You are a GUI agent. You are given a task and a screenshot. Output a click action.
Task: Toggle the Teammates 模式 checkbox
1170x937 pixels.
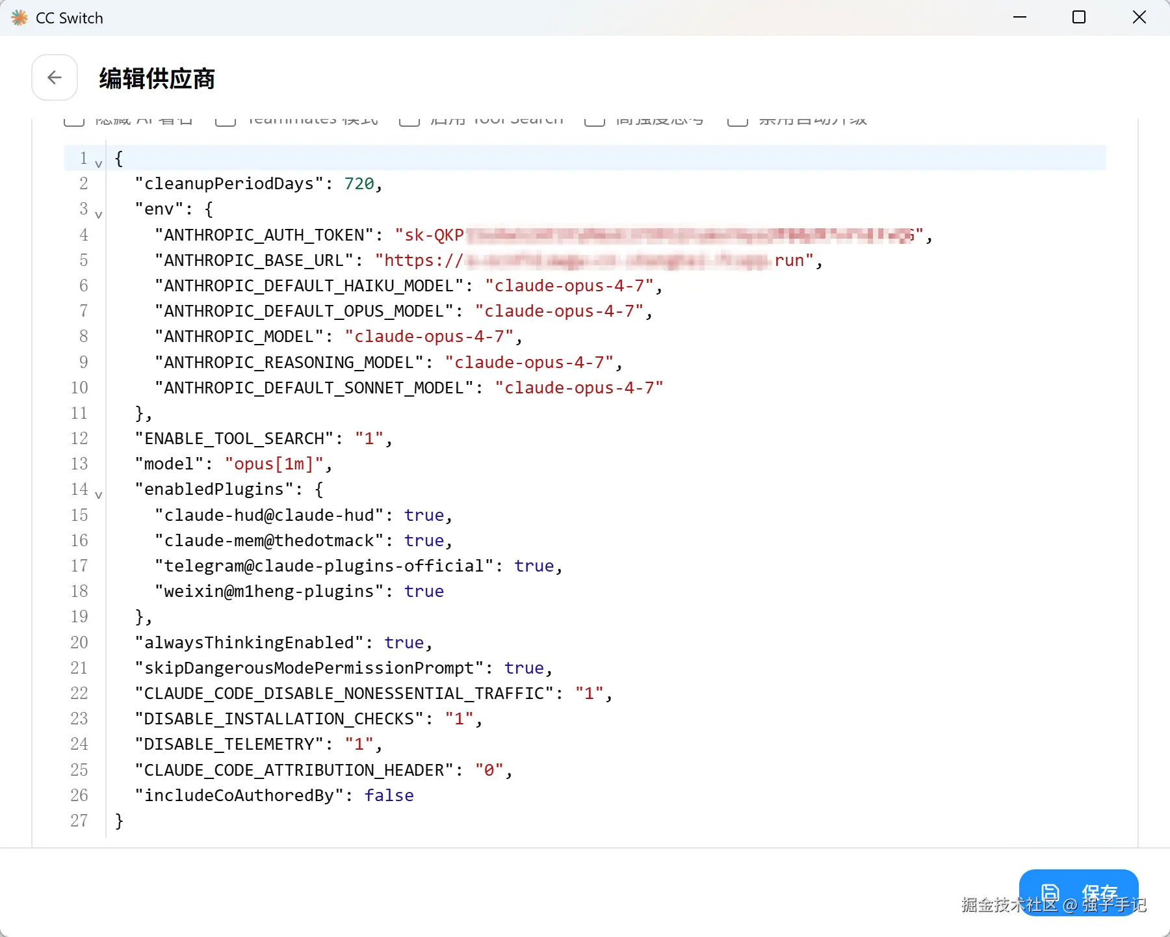226,122
